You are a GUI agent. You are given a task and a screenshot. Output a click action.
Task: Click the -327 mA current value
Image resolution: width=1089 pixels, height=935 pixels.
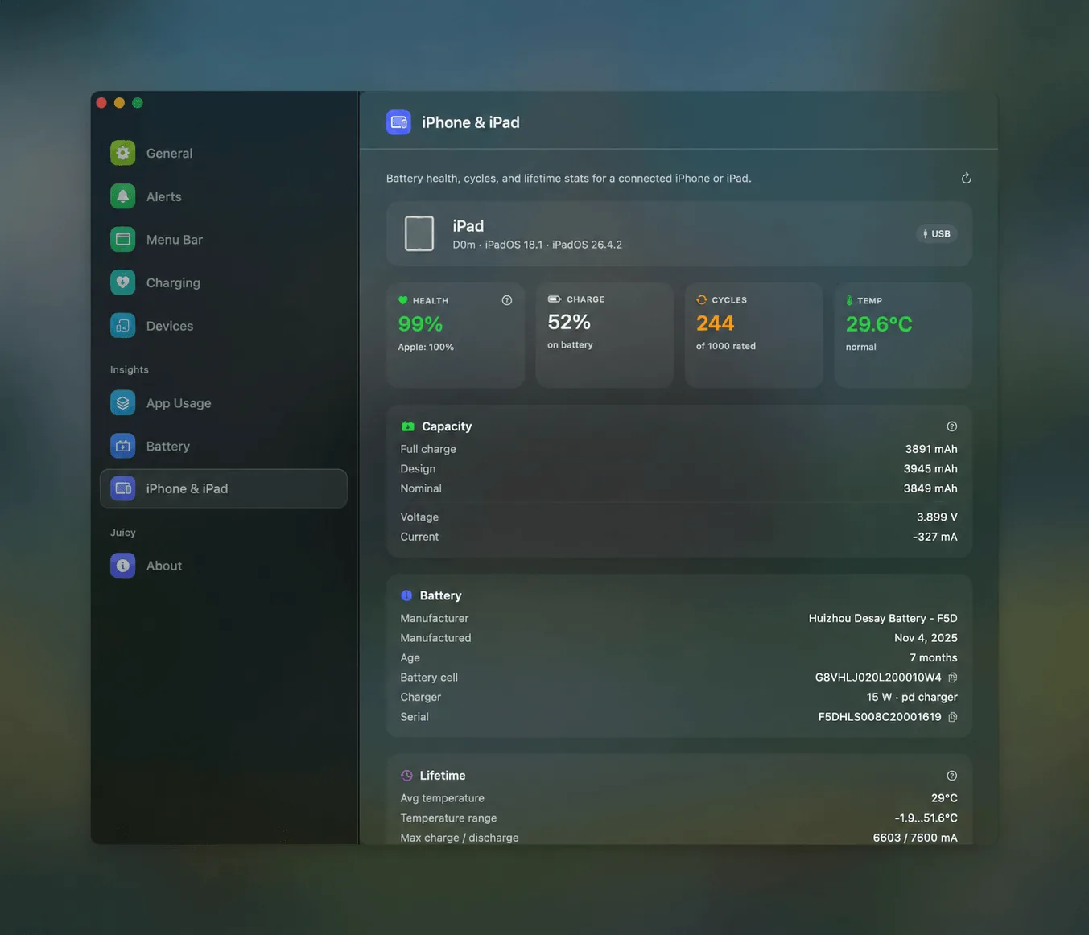pos(935,537)
